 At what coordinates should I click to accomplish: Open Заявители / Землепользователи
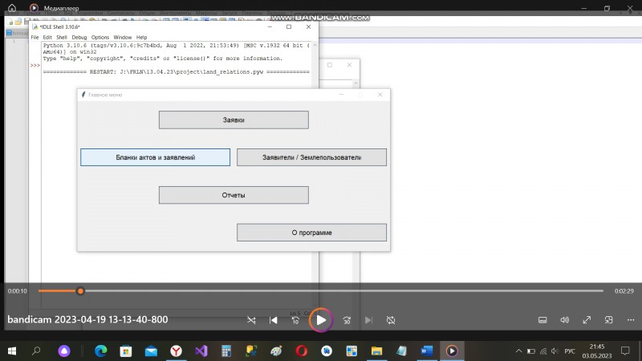pyautogui.click(x=311, y=157)
